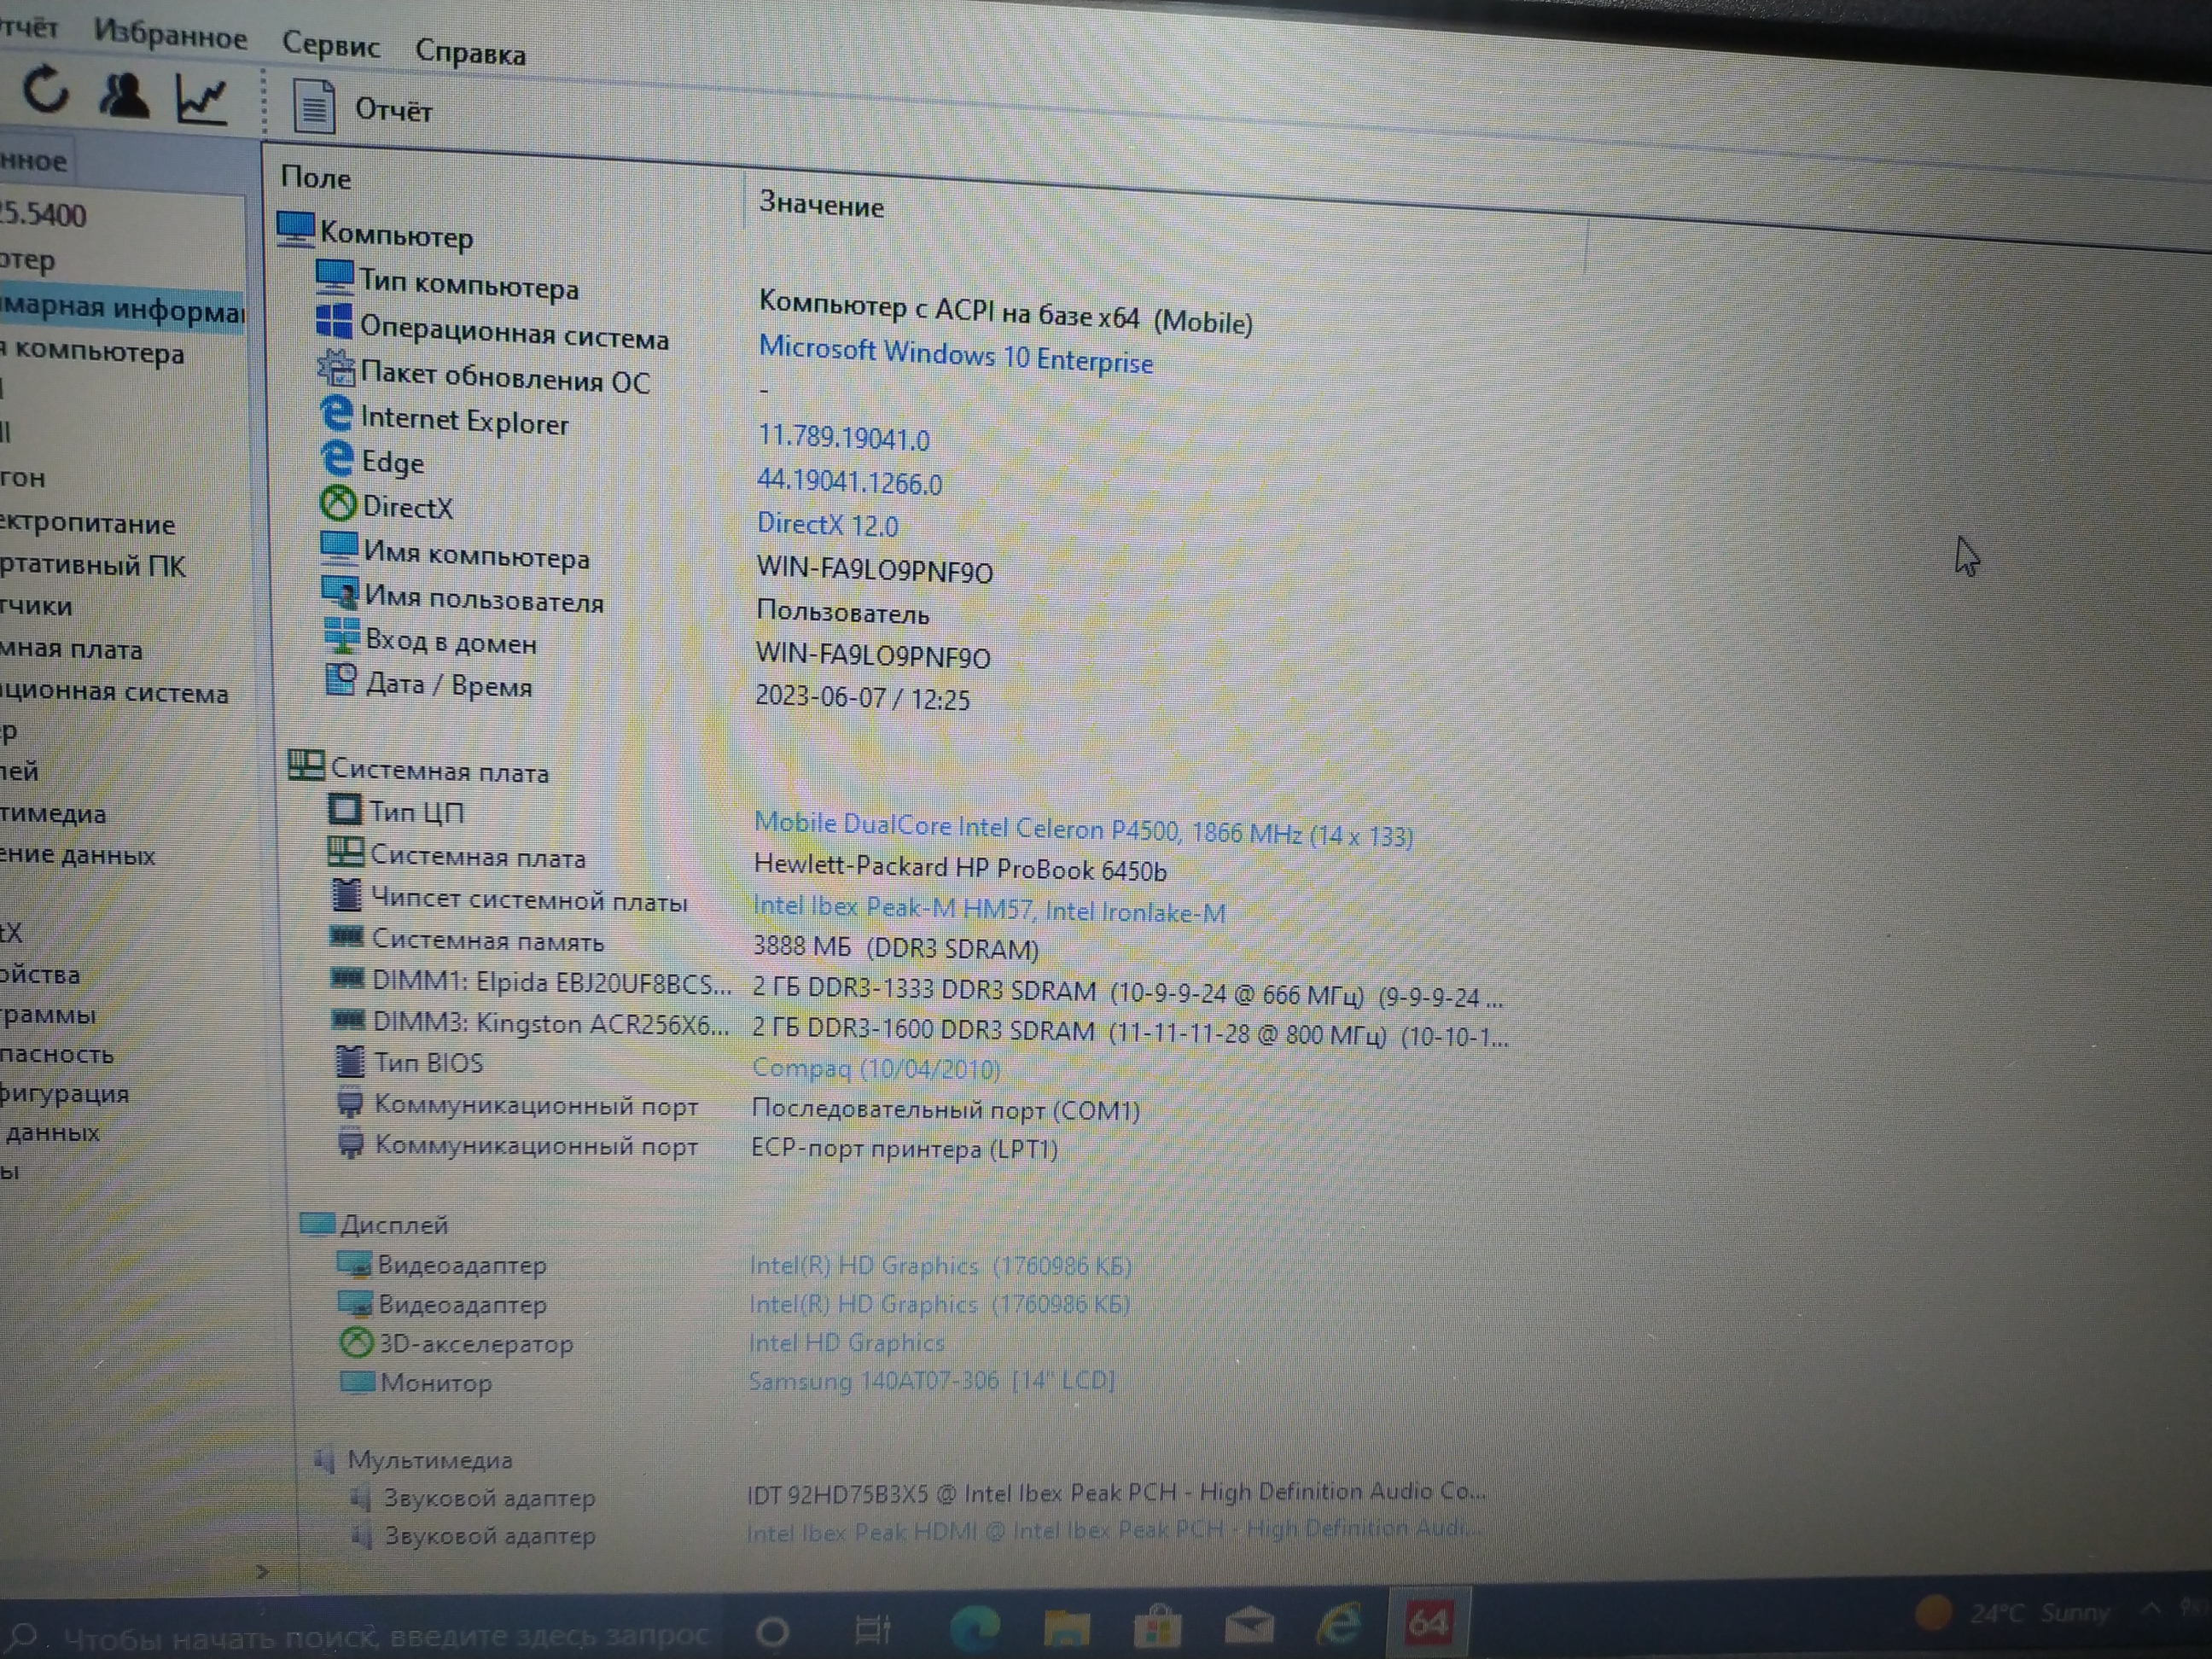The width and height of the screenshot is (2212, 1659).
Task: Click the Операционная система Windows icon
Action: (334, 321)
